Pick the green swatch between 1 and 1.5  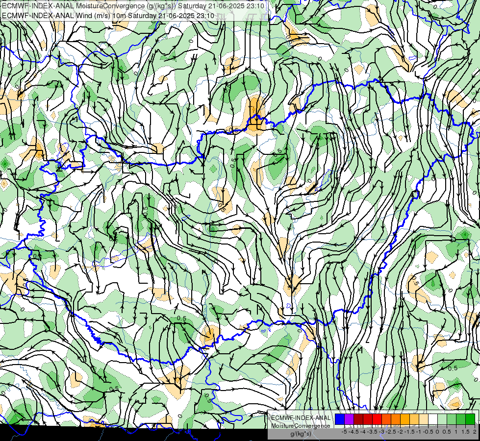pyautogui.click(x=461, y=419)
